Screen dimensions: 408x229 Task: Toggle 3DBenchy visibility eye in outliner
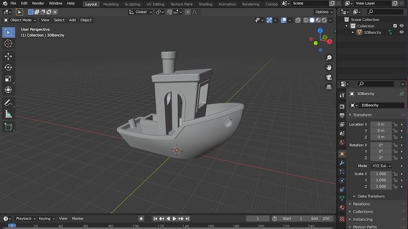[402, 32]
